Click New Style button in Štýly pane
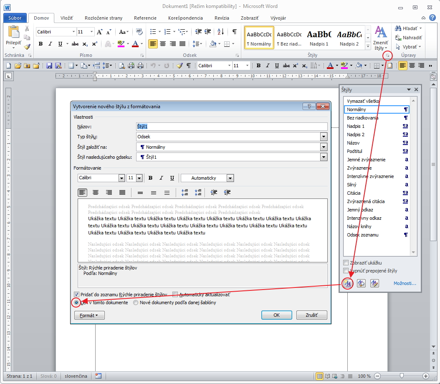 coord(348,283)
